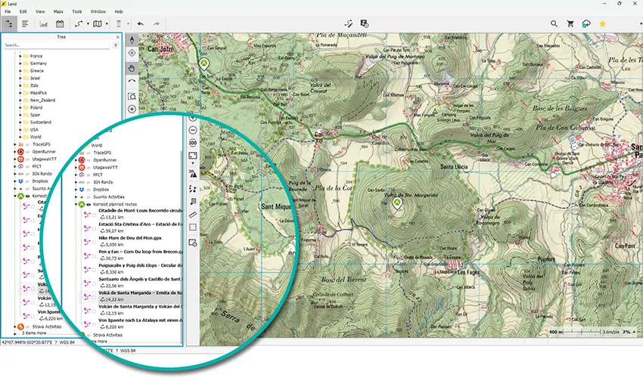Click the shopping cart store icon
The height and width of the screenshot is (390, 643).
[570, 23]
